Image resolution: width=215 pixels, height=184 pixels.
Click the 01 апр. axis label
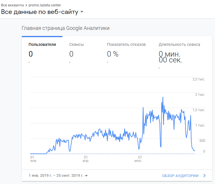coord(86,159)
